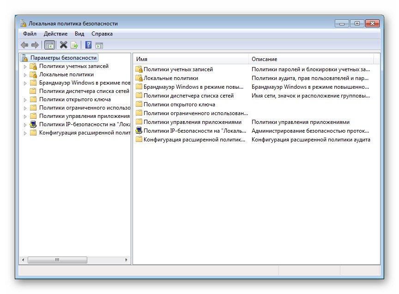This screenshot has height=294, width=399.
Task: Click list folder icon for Брандмауэр Windows
Action: coord(139,87)
